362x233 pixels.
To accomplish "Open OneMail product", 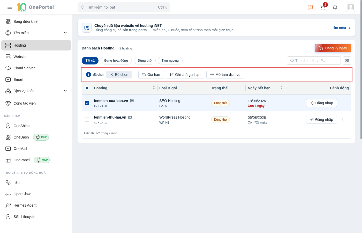I will [36, 149].
